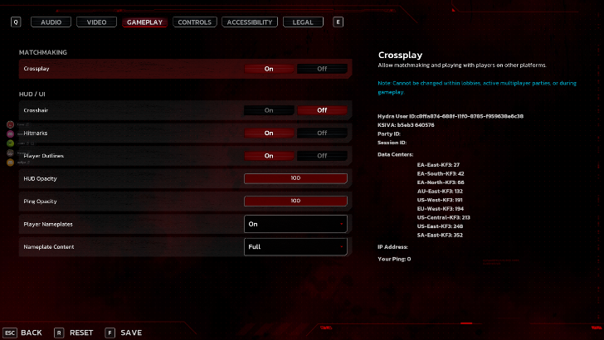Click the Your Ping: 0 line
The image size is (604, 340).
(x=394, y=259)
